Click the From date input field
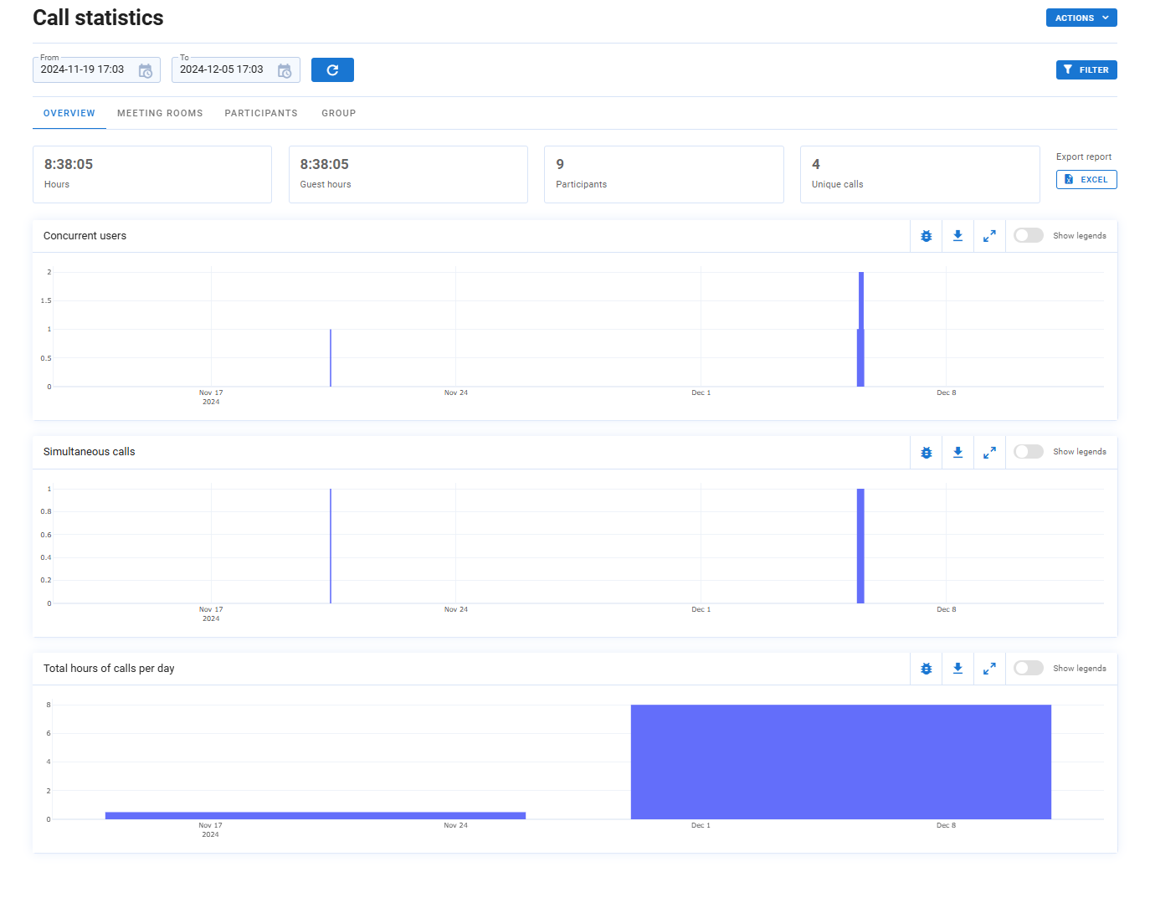 [84, 70]
